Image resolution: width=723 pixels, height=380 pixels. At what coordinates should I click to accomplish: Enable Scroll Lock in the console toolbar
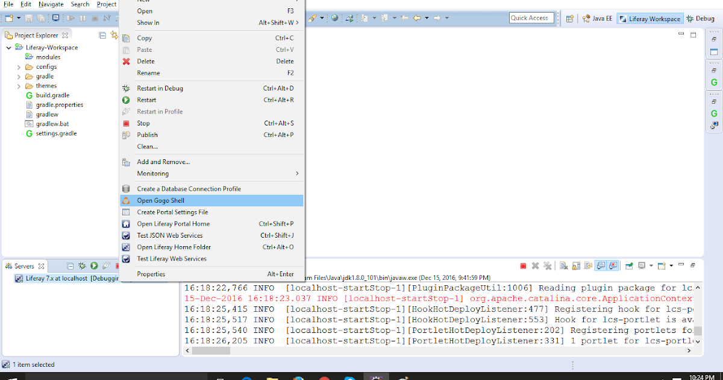coord(574,265)
